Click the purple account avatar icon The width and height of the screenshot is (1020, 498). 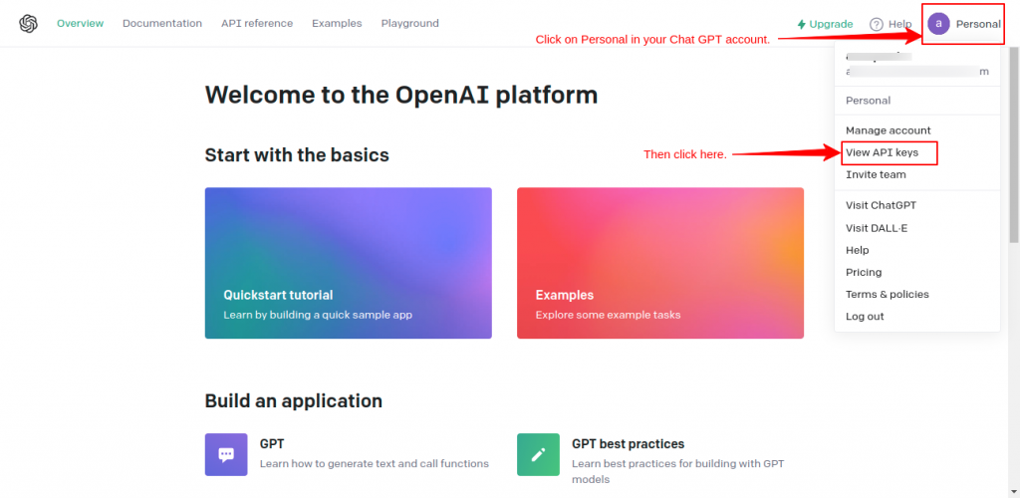(x=938, y=23)
